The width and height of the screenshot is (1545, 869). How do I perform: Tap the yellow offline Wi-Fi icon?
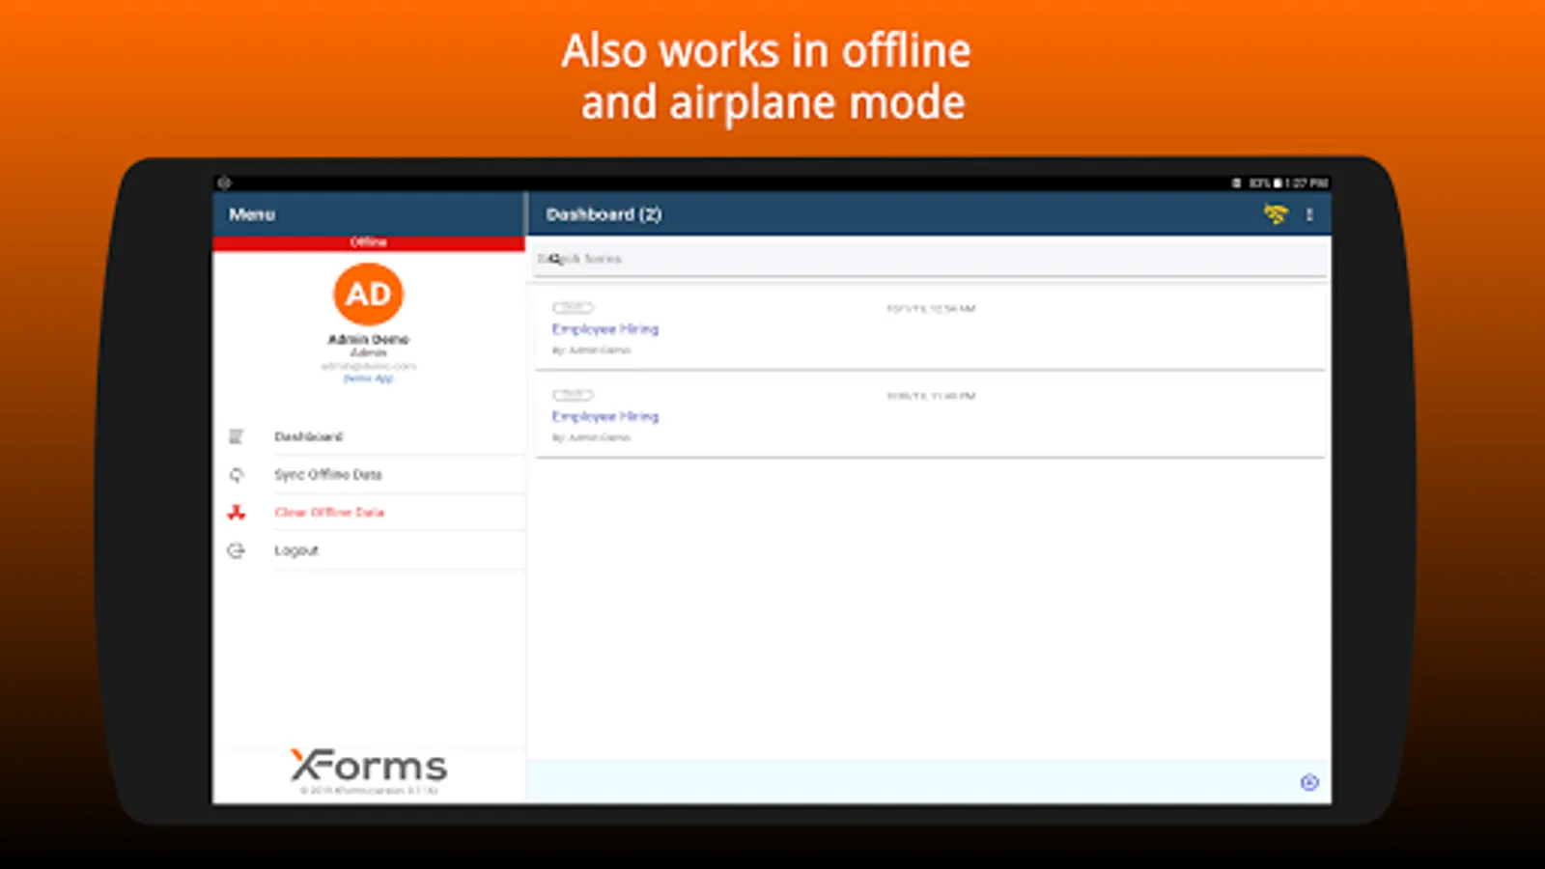pyautogui.click(x=1276, y=214)
